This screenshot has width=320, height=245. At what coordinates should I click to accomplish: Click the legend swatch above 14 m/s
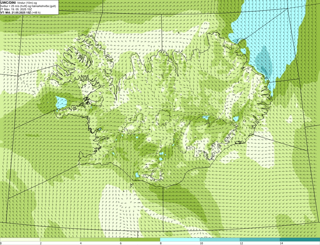(x=300, y=239)
